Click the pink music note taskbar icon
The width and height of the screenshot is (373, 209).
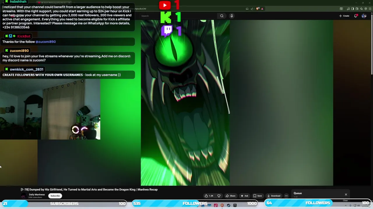point(216,206)
